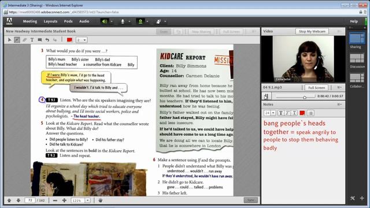Click the address bar security lock icon
Image resolution: width=370 pixels, height=208 pixels.
[x=361, y=12]
